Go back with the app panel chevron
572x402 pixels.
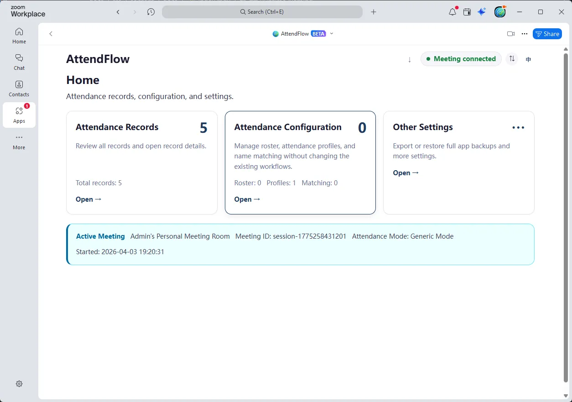[x=51, y=34]
